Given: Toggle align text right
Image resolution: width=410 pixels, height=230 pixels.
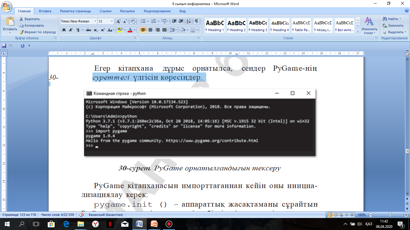Looking at the screenshot, I should (157, 30).
